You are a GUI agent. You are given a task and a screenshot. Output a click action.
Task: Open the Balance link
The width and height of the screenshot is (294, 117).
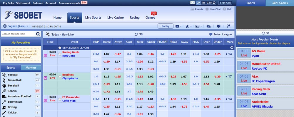pyautogui.click(x=38, y=3)
